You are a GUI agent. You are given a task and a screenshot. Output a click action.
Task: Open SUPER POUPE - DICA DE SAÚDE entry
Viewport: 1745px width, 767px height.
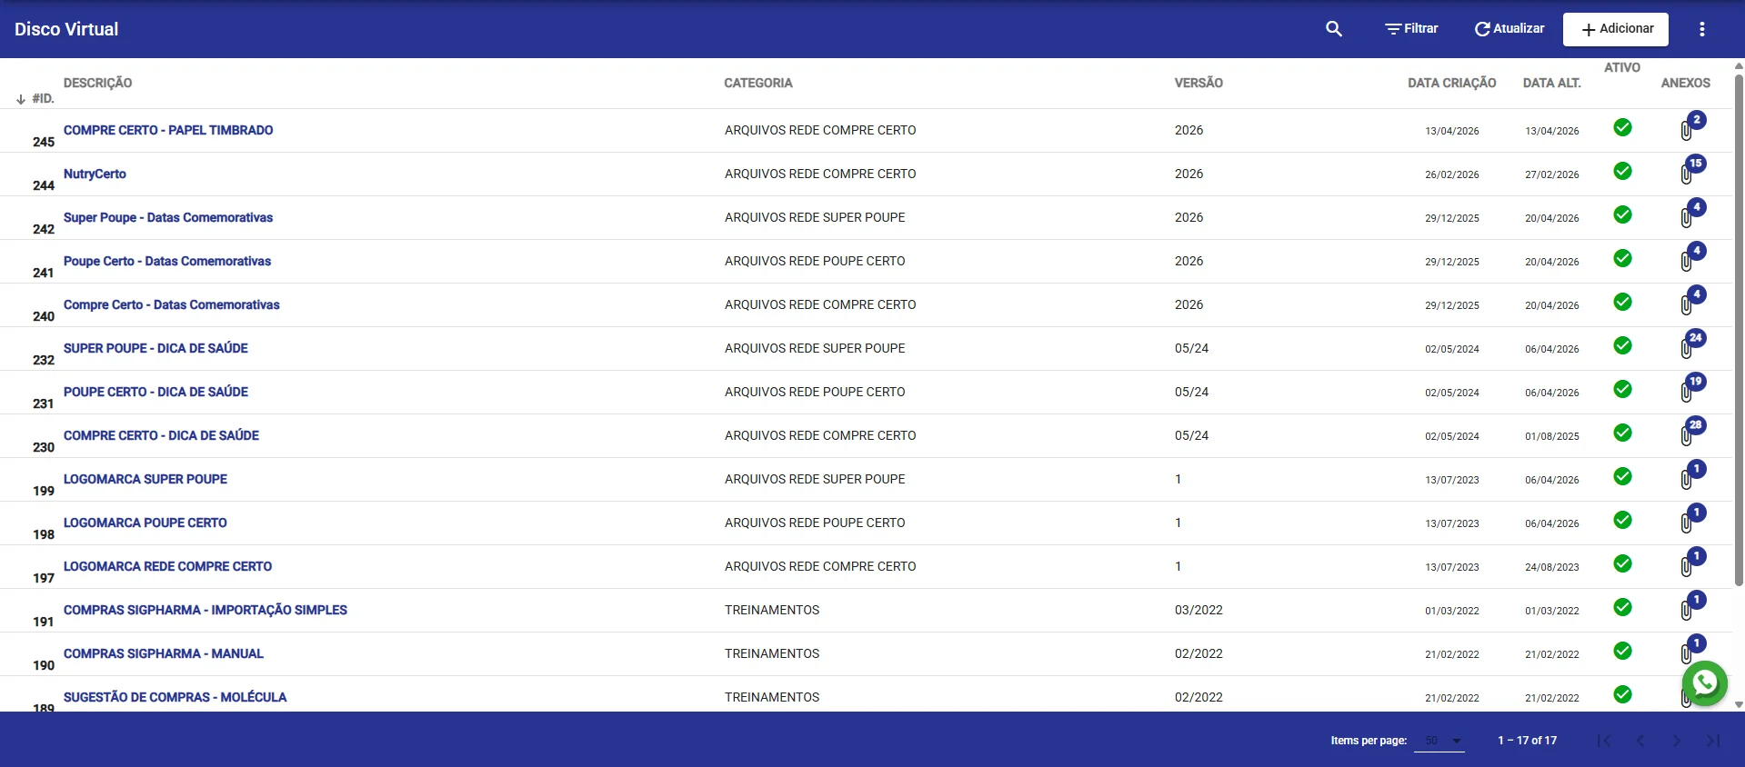click(155, 348)
